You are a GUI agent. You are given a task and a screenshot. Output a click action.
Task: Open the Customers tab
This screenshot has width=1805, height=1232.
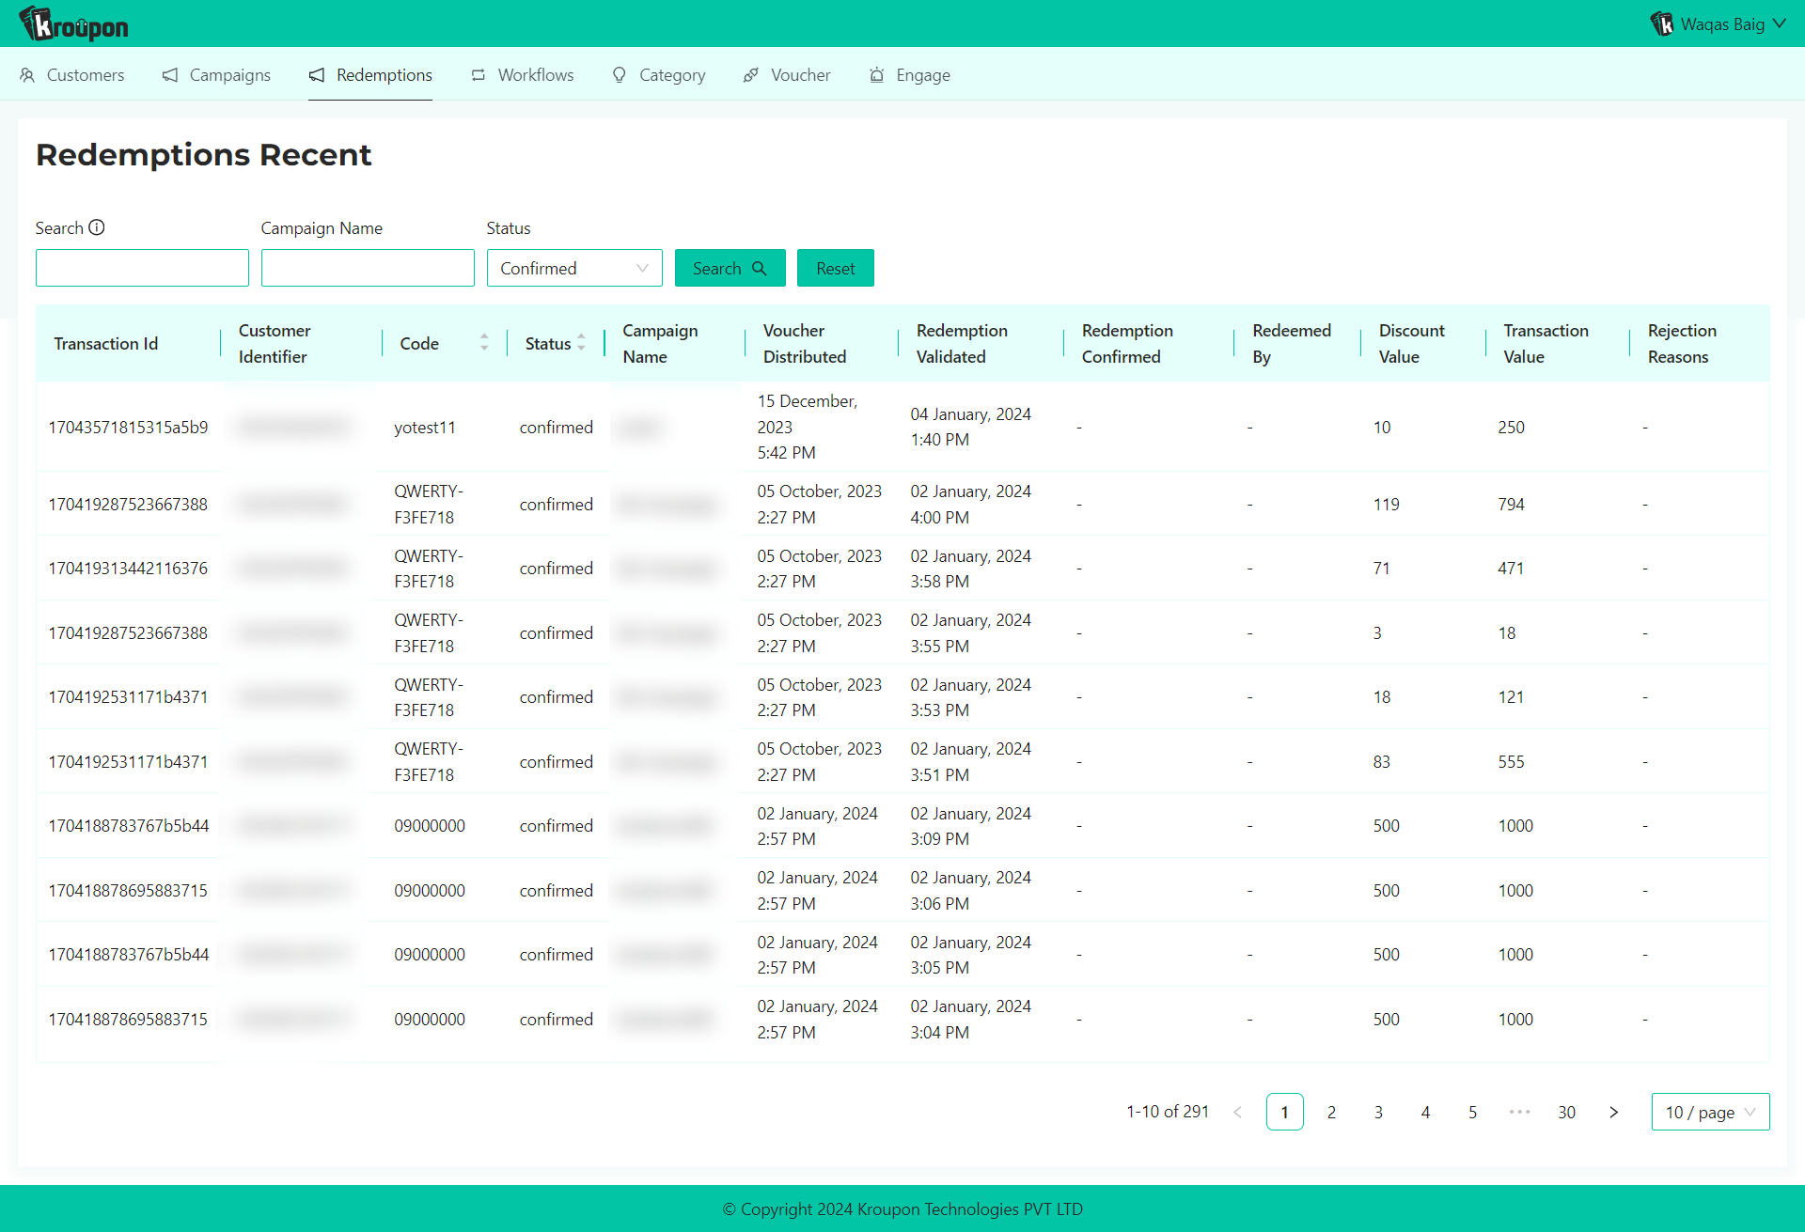(x=72, y=75)
